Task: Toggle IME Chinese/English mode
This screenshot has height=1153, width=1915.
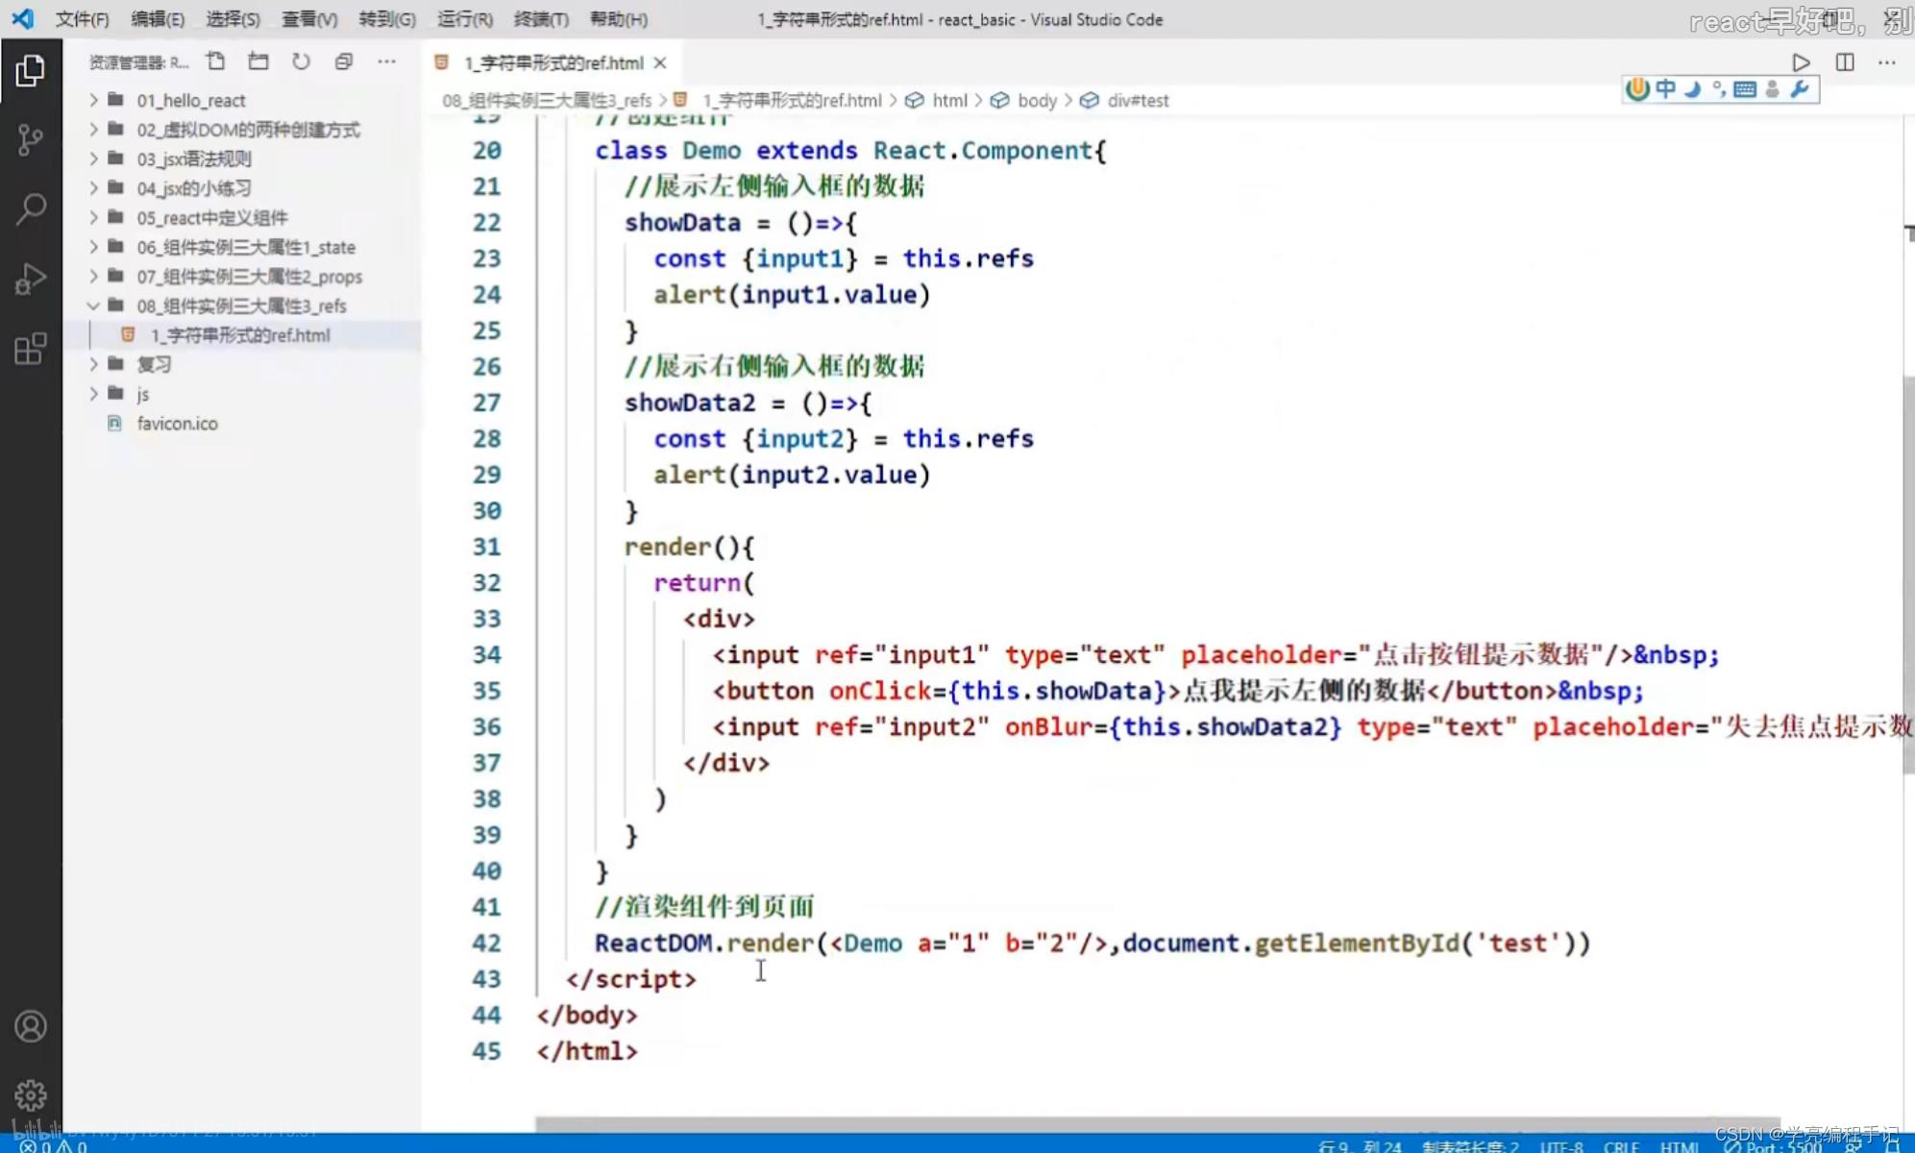Action: (x=1665, y=89)
